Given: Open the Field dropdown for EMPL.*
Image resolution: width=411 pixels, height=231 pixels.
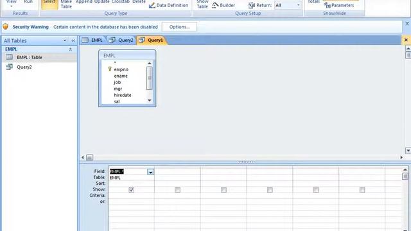Looking at the screenshot, I should coord(150,172).
